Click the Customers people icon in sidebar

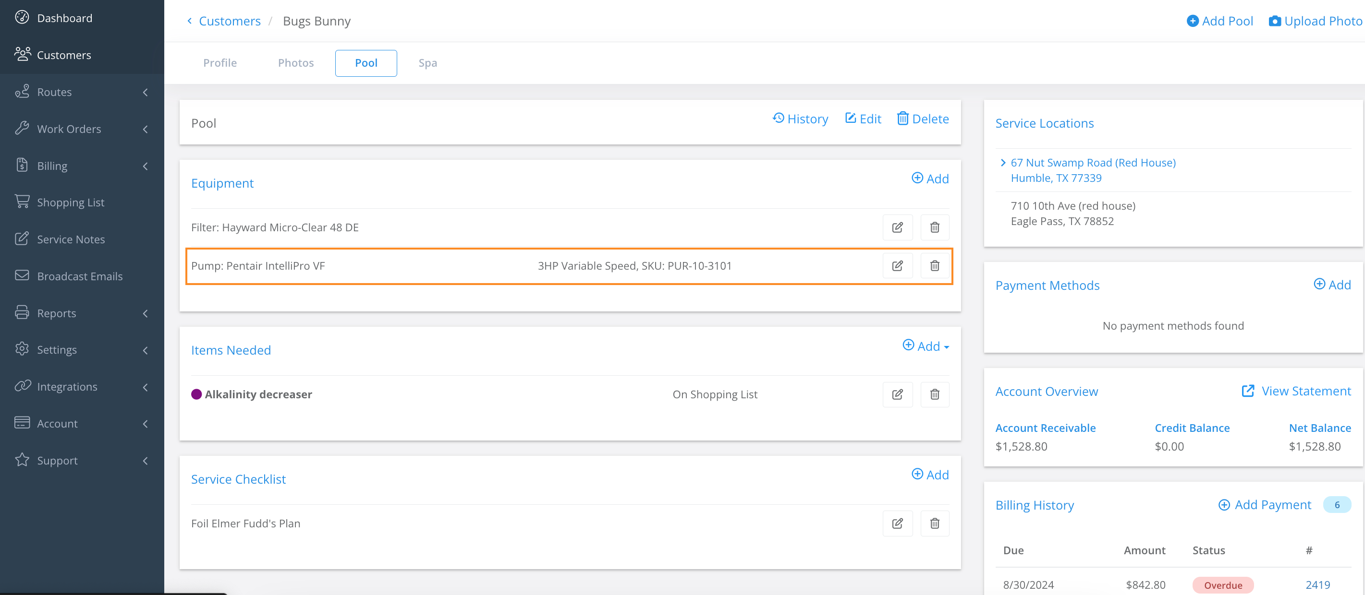22,54
